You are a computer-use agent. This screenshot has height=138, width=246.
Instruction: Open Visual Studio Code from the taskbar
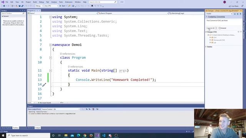[x=104, y=135]
